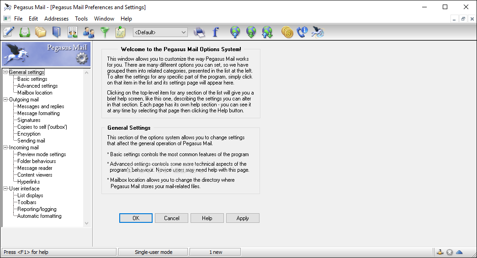This screenshot has height=258, width=477.
Task: Click the compose new message pencil icon
Action: coord(9,32)
